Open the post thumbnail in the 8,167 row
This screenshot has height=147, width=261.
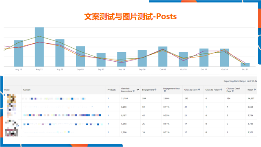pyautogui.click(x=11, y=115)
